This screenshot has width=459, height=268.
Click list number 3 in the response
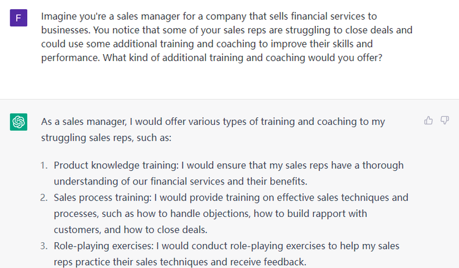[44, 246]
